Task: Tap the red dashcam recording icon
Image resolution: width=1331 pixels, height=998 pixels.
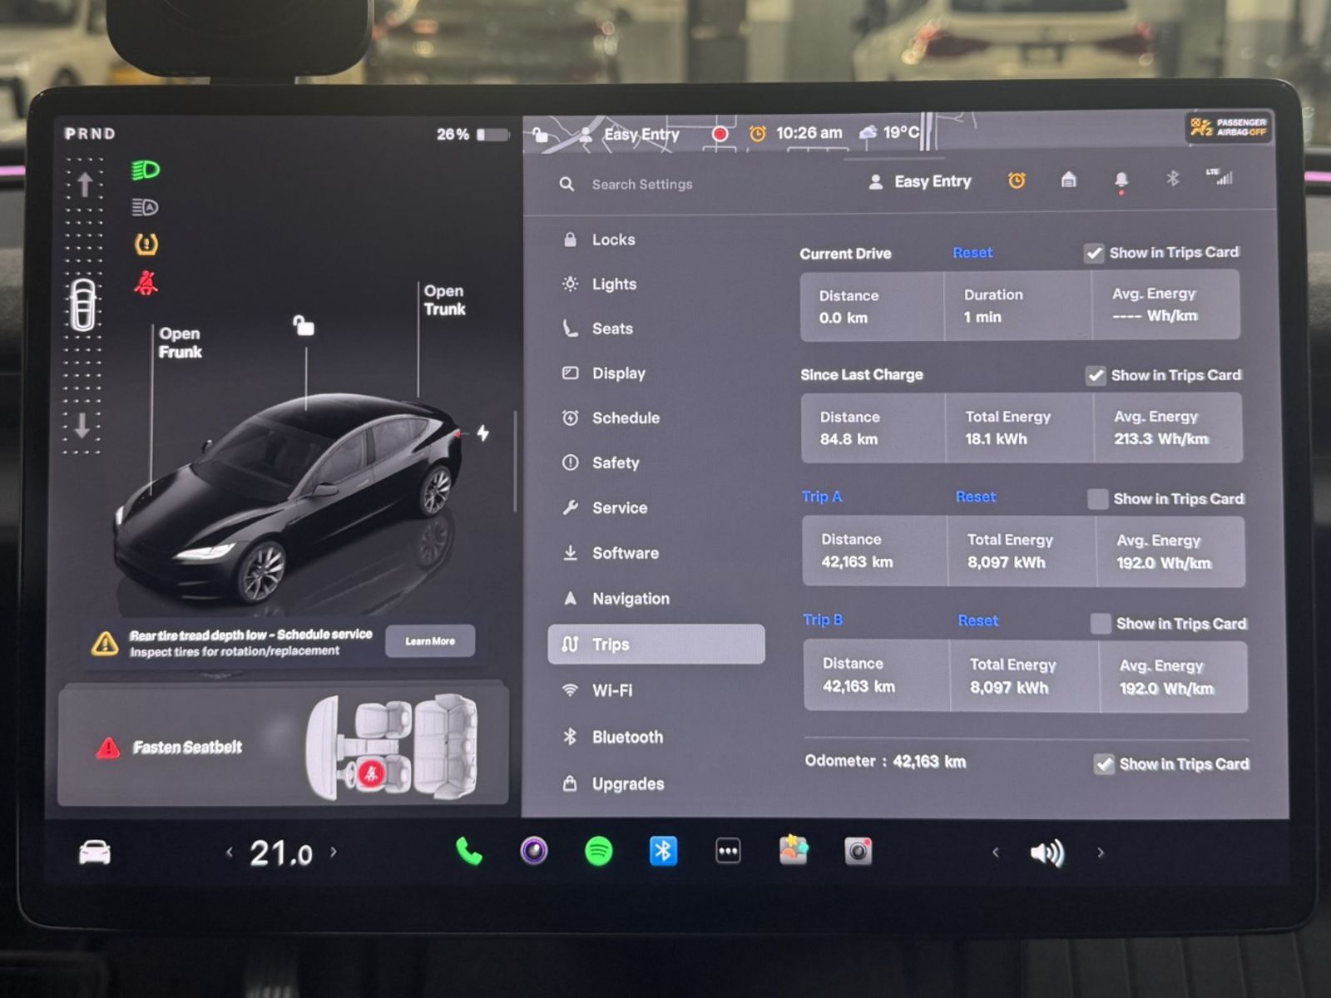Action: pyautogui.click(x=720, y=134)
